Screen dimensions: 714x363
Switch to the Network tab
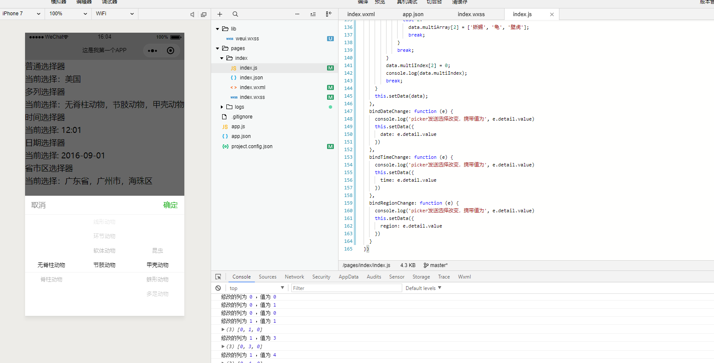pos(294,277)
